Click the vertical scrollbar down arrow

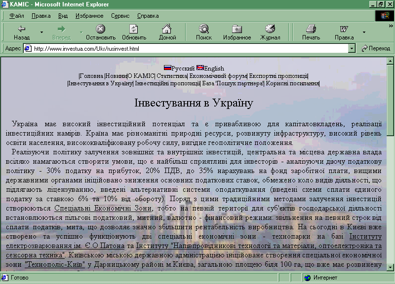click(390, 269)
